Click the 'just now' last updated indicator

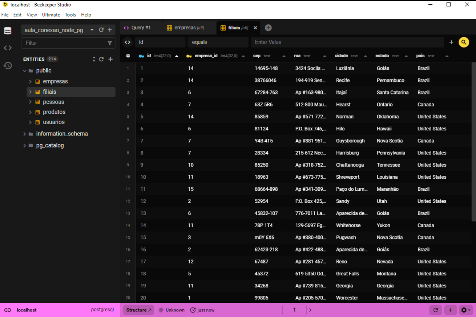pos(202,310)
